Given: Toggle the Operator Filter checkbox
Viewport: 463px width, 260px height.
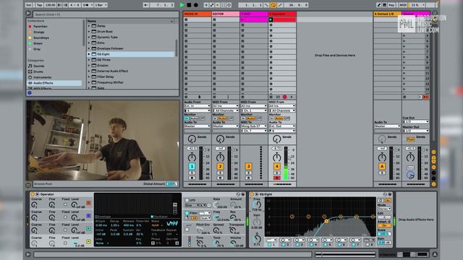Looking at the screenshot, I should (x=187, y=212).
